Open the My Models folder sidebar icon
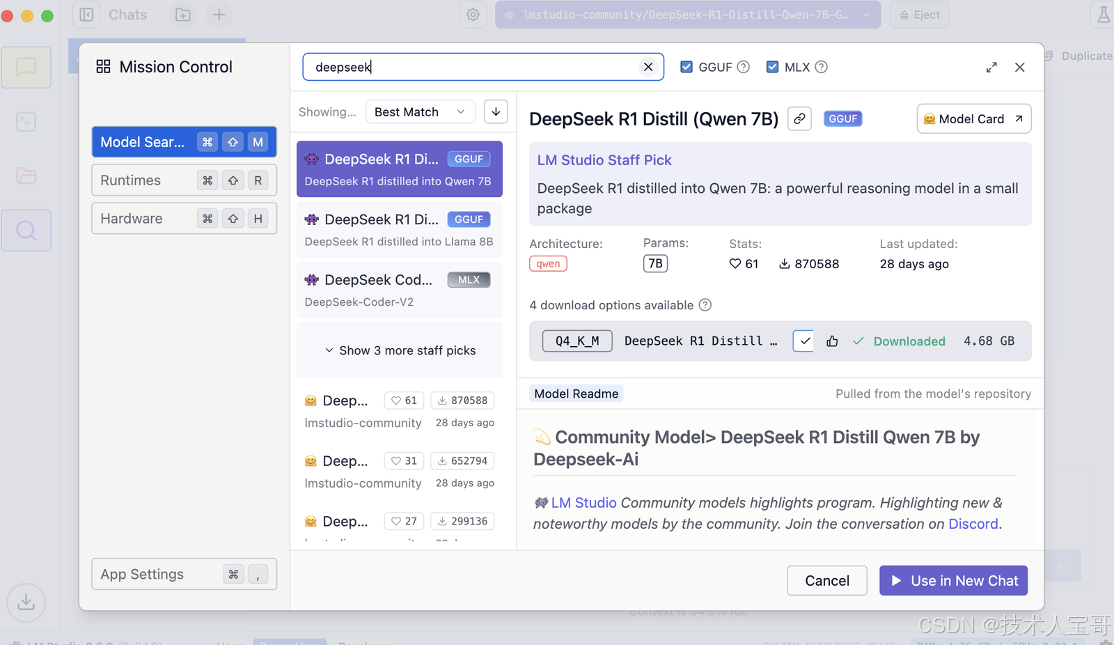Image resolution: width=1114 pixels, height=645 pixels. (26, 176)
